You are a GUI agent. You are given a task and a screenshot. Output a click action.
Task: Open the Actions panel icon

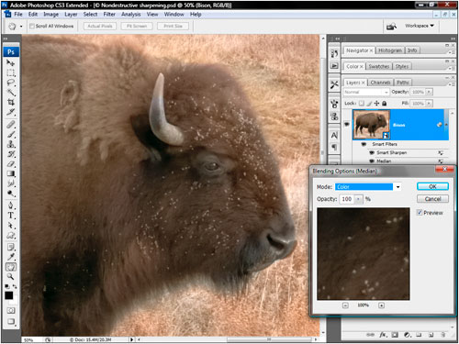(334, 66)
